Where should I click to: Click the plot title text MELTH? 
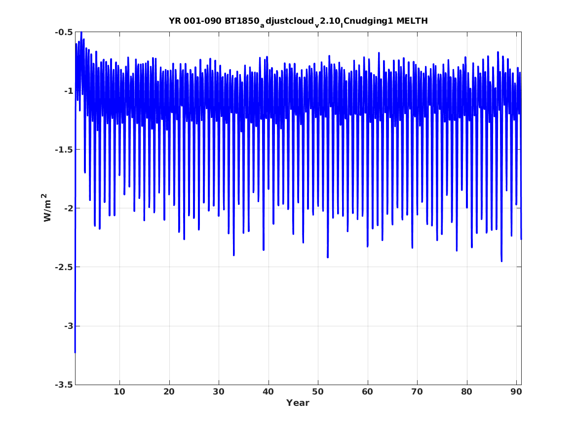click(x=412, y=21)
